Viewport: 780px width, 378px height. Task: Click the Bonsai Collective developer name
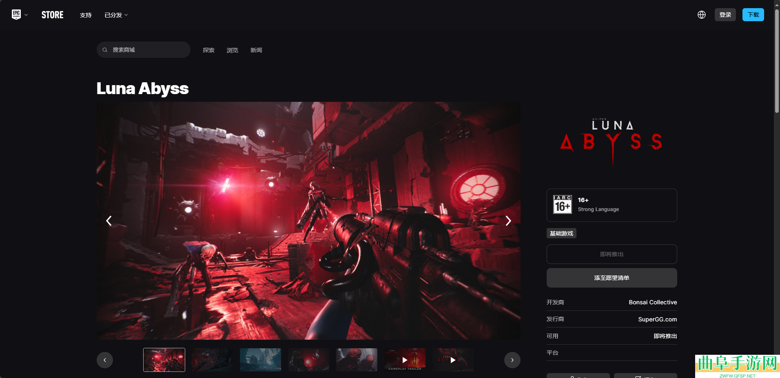(x=653, y=302)
